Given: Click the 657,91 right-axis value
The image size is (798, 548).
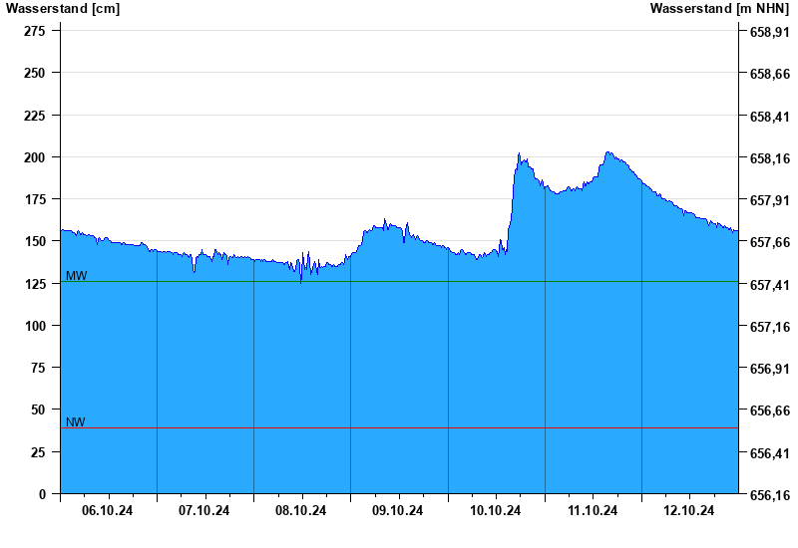Looking at the screenshot, I should tap(770, 200).
